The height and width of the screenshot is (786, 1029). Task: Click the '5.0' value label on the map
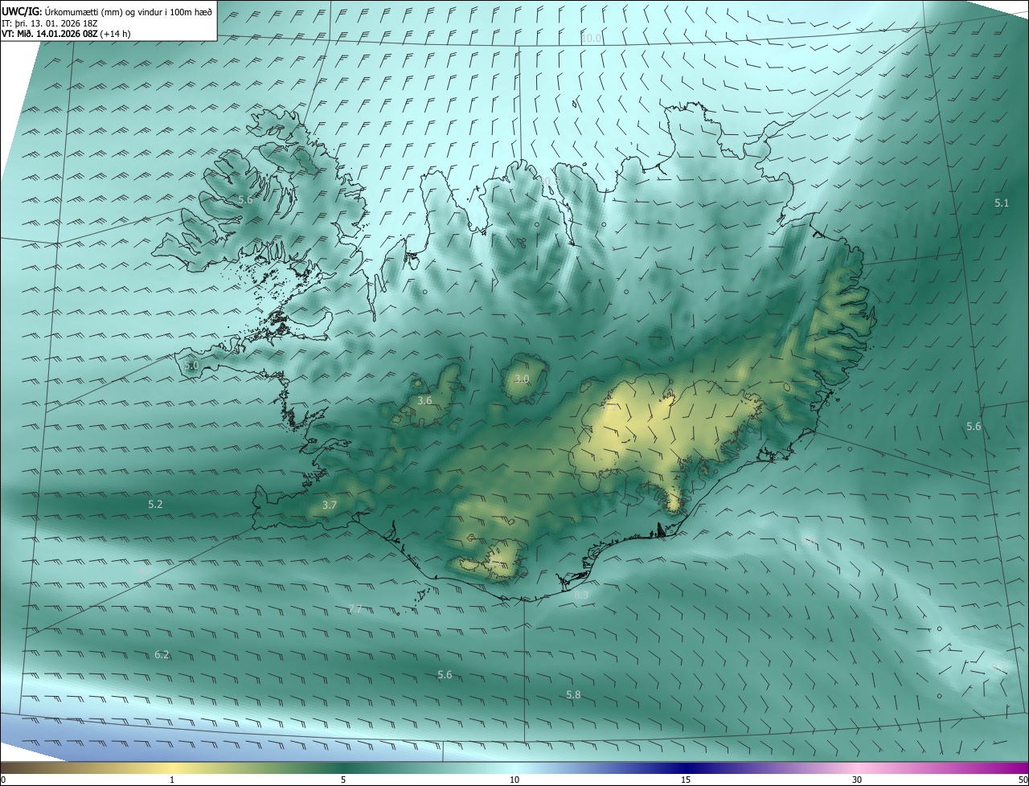pyautogui.click(x=191, y=366)
